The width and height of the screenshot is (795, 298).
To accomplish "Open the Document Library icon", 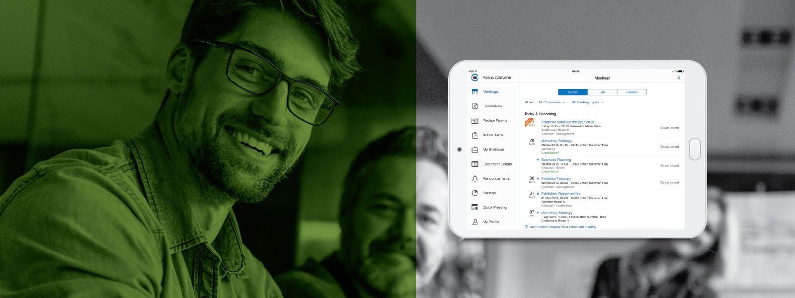I will (x=475, y=164).
